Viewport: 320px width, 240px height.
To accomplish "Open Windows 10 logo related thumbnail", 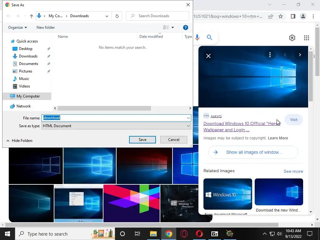I will coord(227,194).
